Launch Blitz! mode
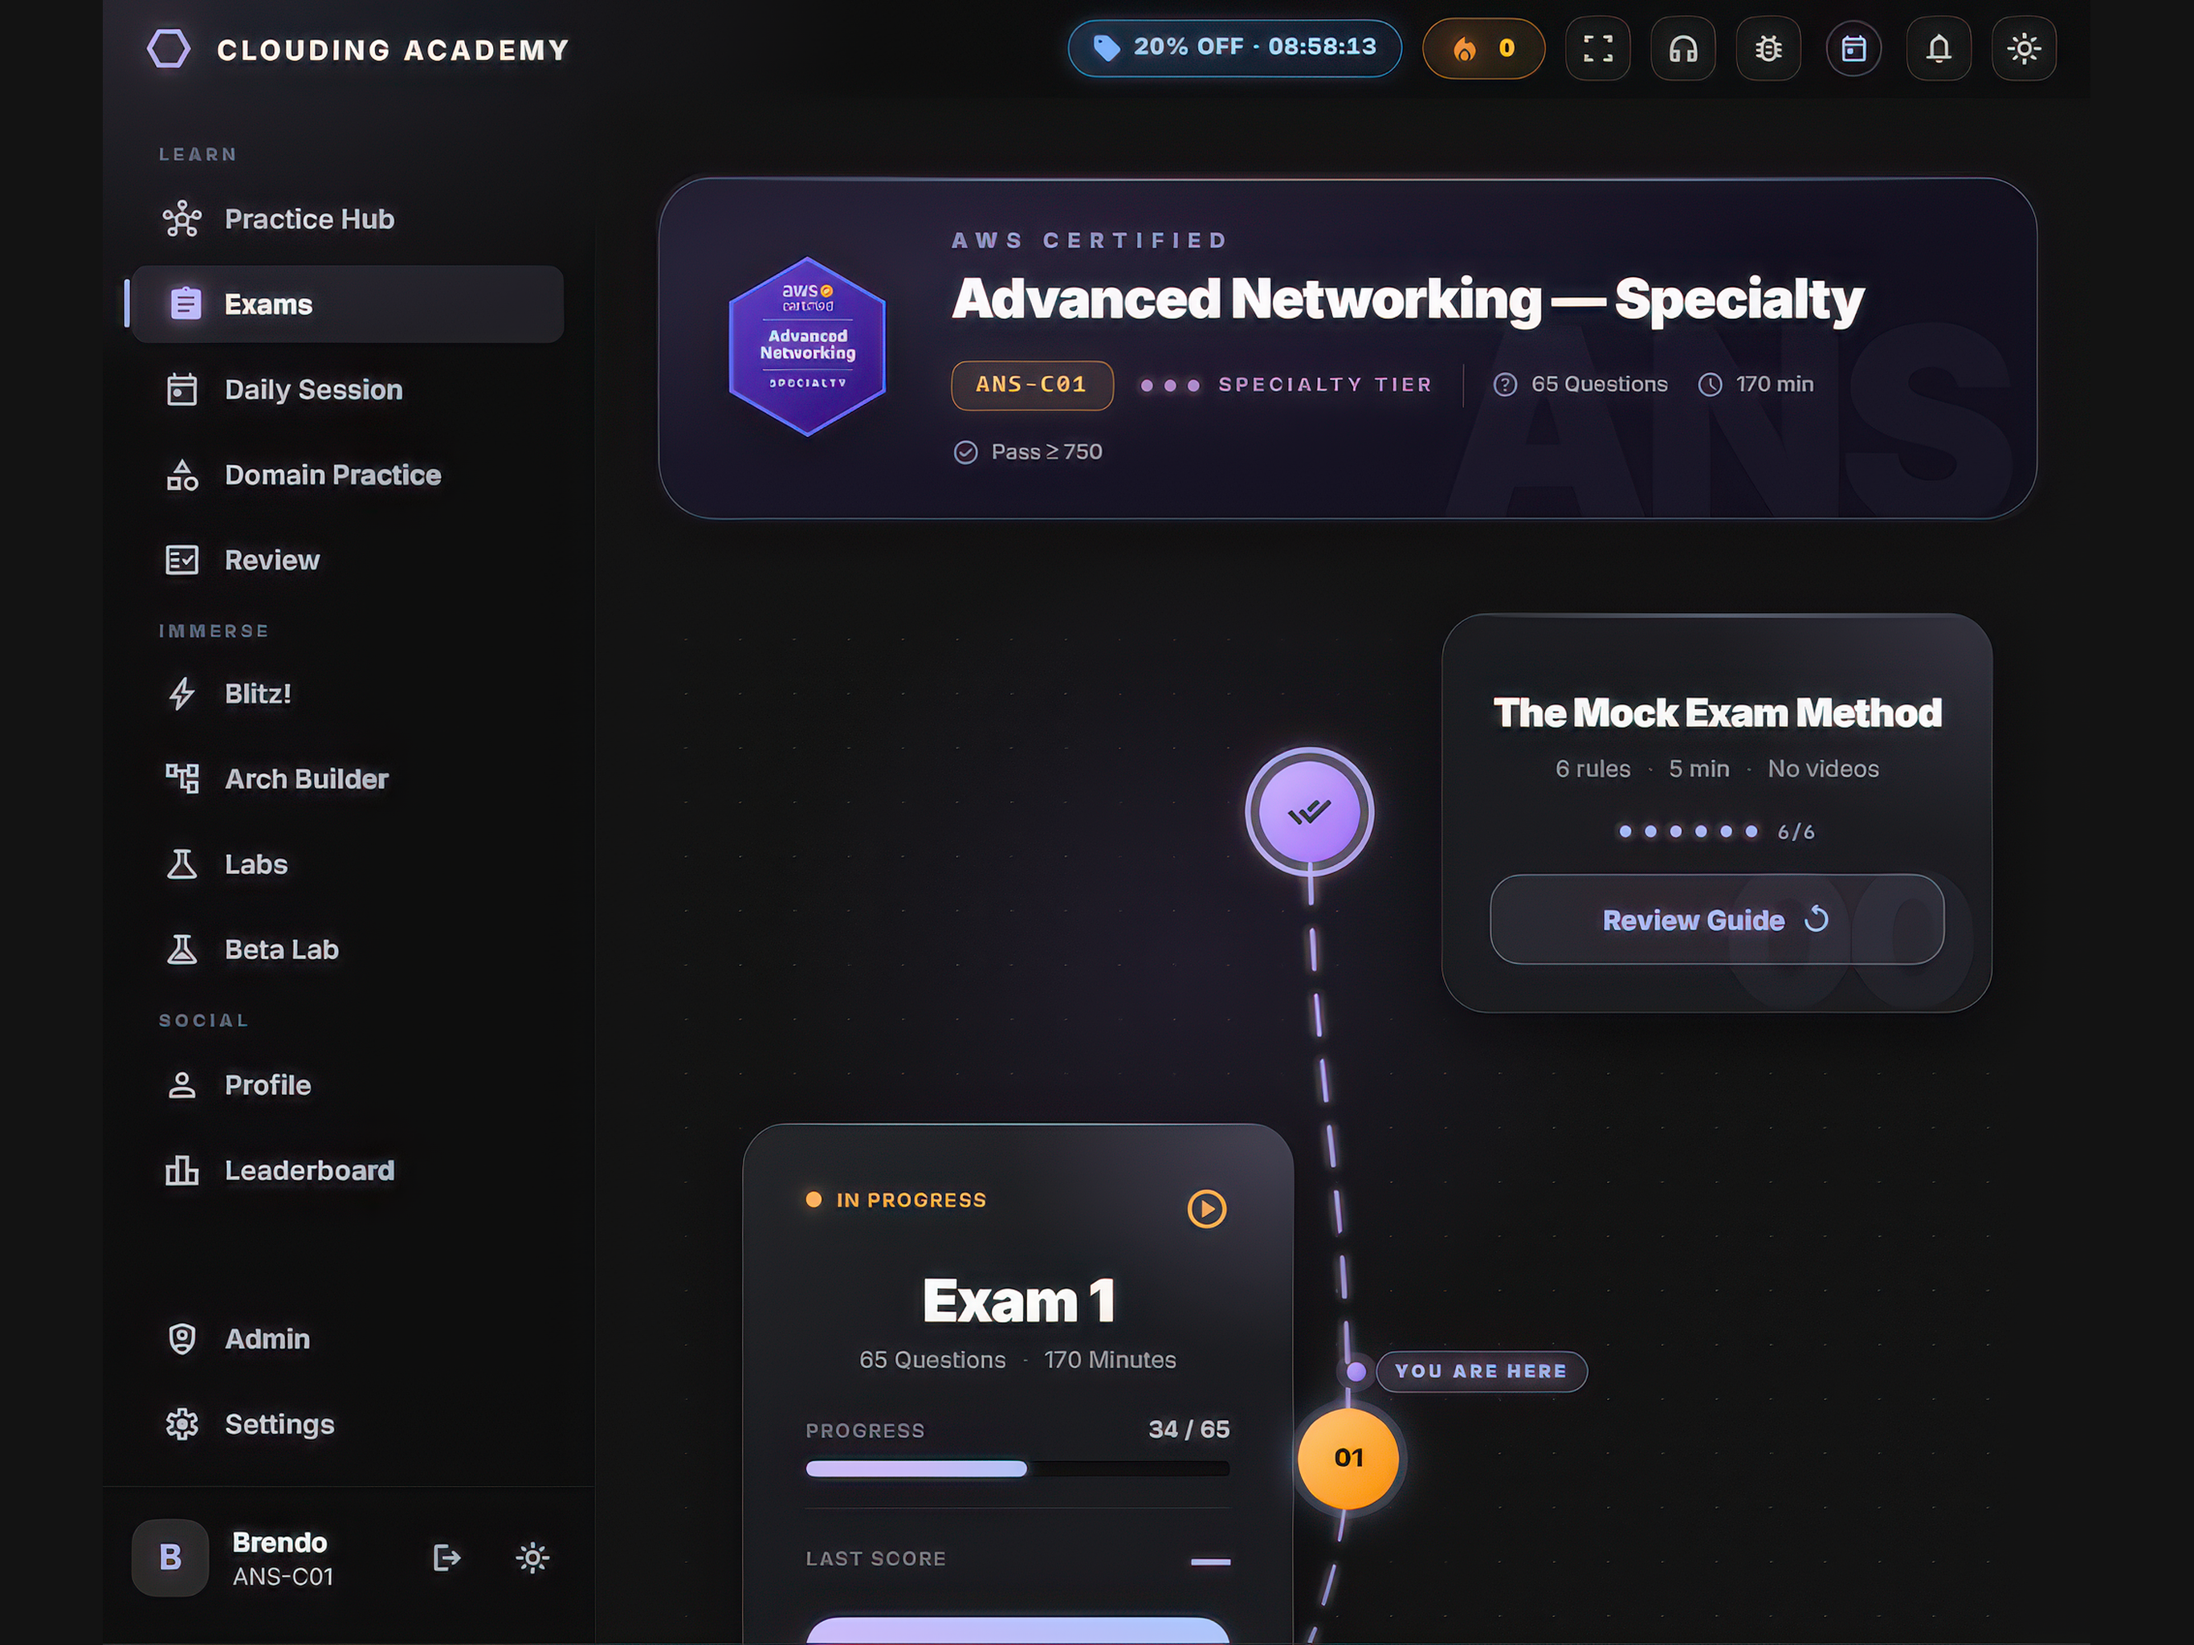The image size is (2194, 1645). [347, 693]
